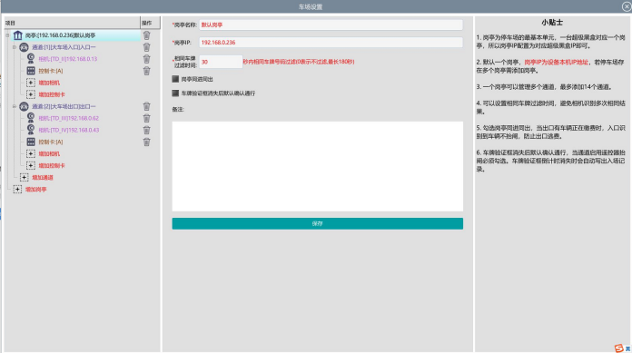Tick 车牌验证框消失后默认确认通行 checkbox
632x353 pixels.
tap(175, 93)
